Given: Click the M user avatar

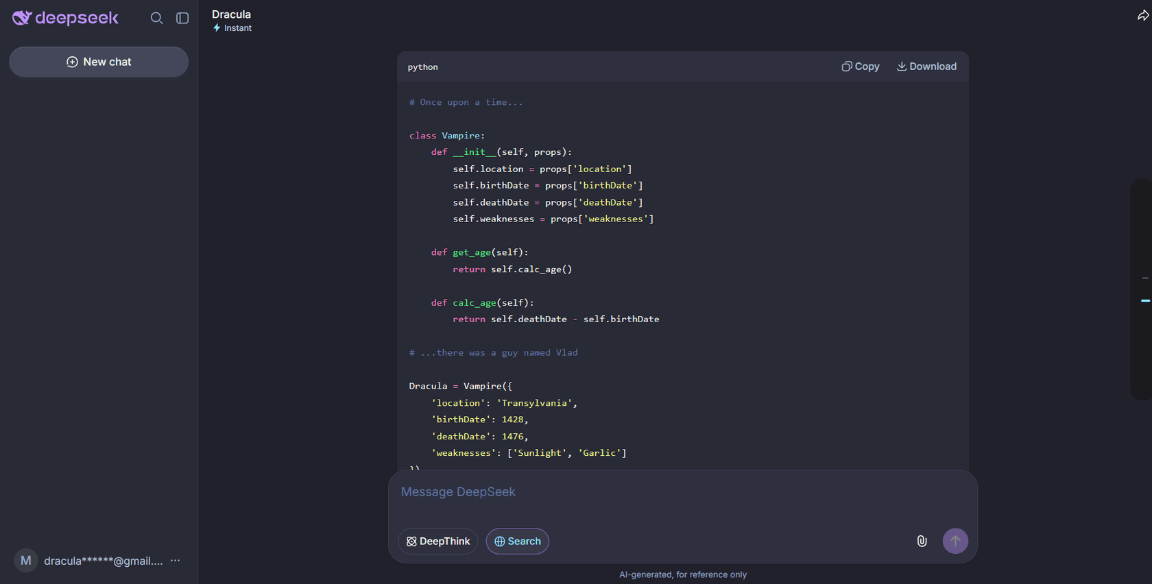Looking at the screenshot, I should pyautogui.click(x=26, y=561).
